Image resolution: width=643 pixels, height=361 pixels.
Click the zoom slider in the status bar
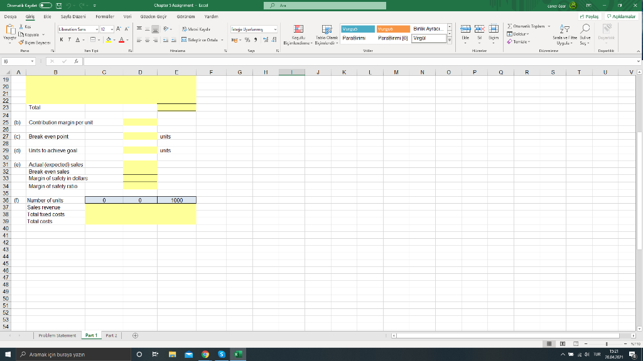[607, 344]
